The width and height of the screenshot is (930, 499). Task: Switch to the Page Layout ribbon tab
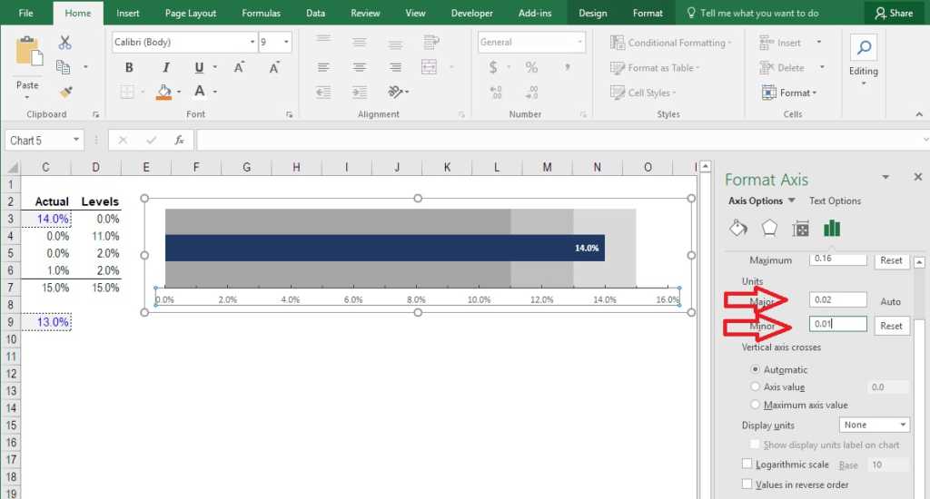[x=190, y=14]
